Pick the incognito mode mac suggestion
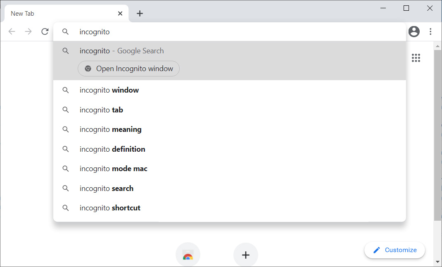The width and height of the screenshot is (442, 267). [113, 169]
